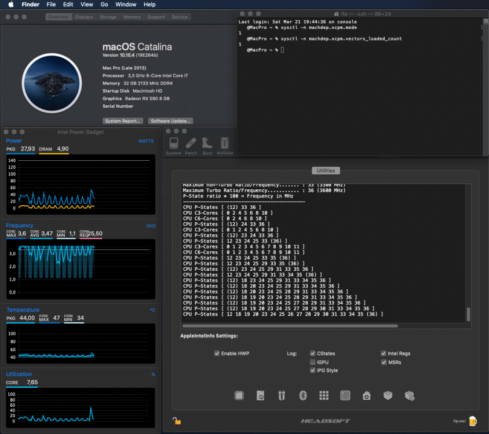Click the disk with Q utility icon
The image size is (489, 434).
click(260, 395)
